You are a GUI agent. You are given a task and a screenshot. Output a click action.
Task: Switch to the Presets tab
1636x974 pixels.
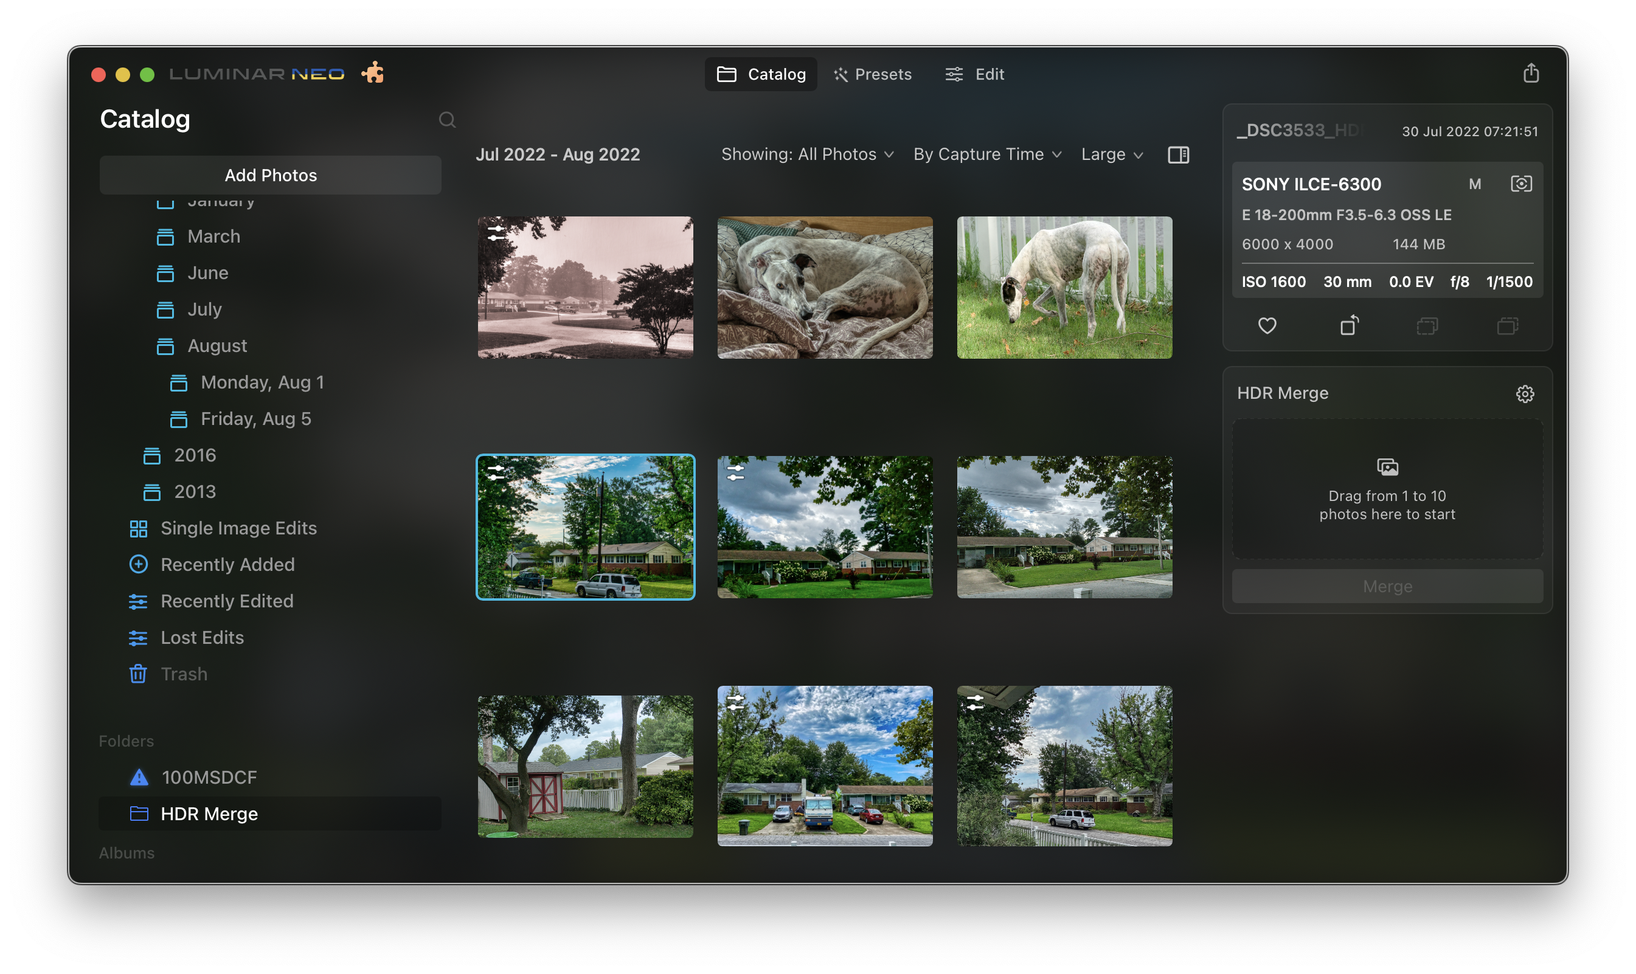873,74
